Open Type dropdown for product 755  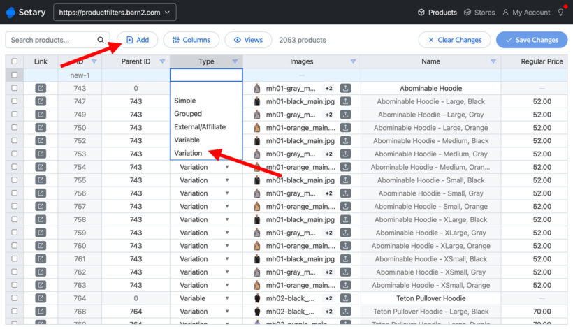click(227, 180)
